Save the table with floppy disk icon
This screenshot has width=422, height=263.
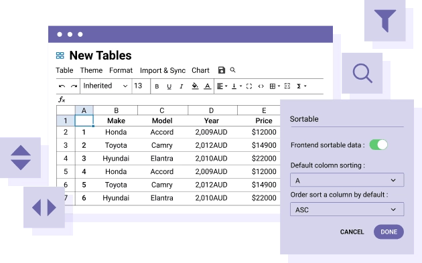pos(222,70)
